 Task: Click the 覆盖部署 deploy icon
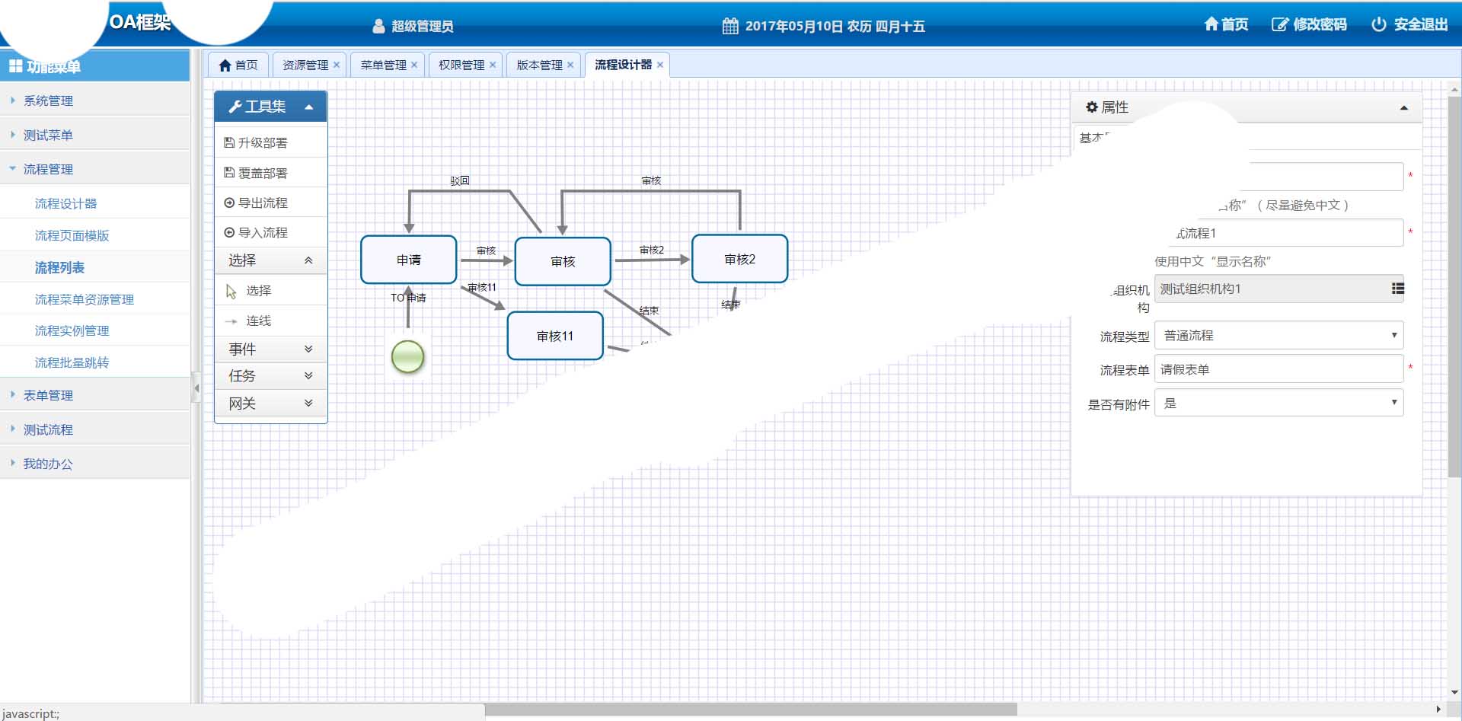pyautogui.click(x=229, y=173)
